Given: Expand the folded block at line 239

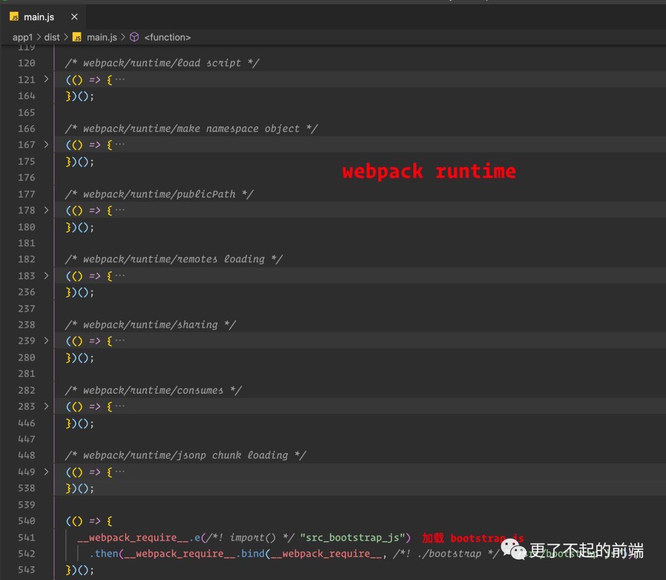Looking at the screenshot, I should (46, 341).
